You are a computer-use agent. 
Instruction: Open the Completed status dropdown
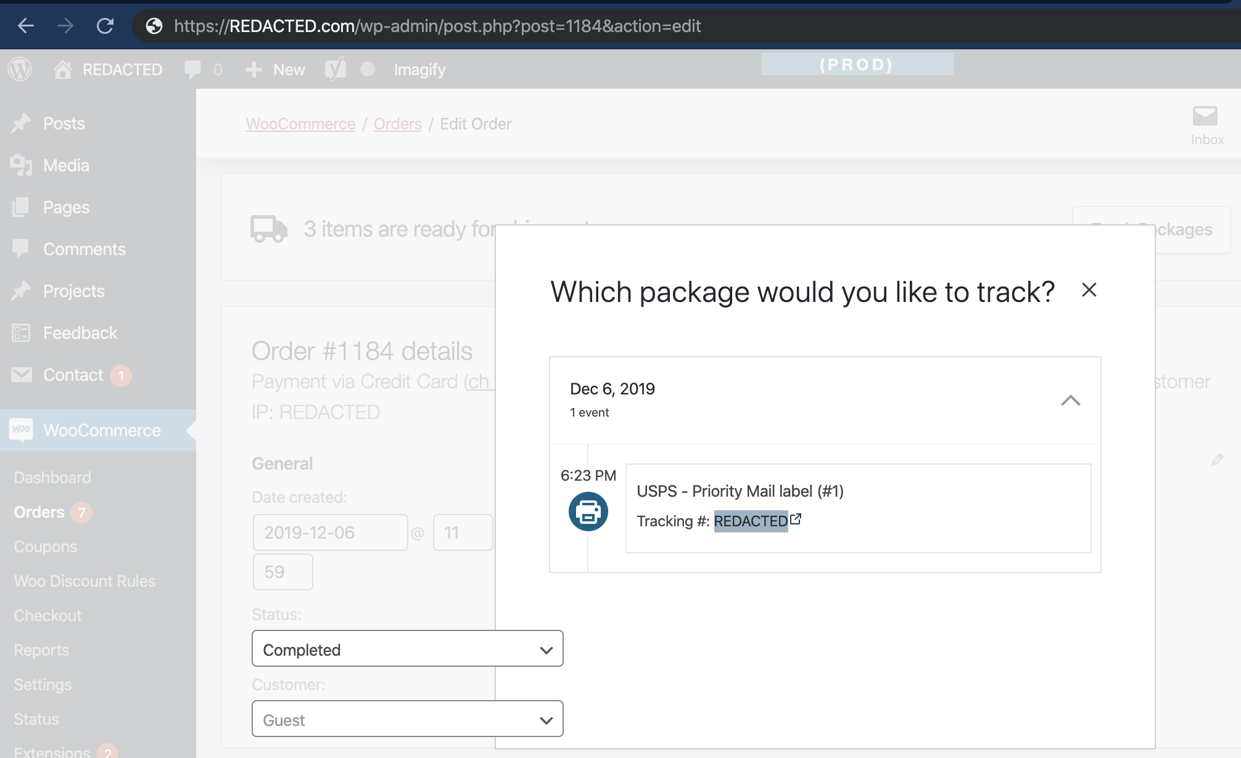(x=407, y=649)
